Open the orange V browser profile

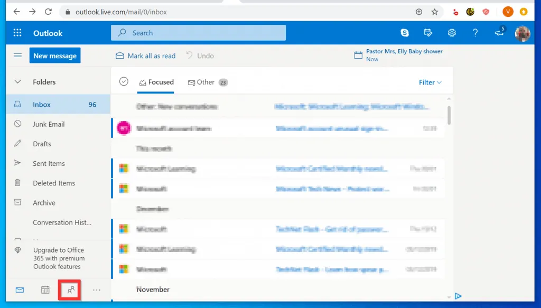508,12
